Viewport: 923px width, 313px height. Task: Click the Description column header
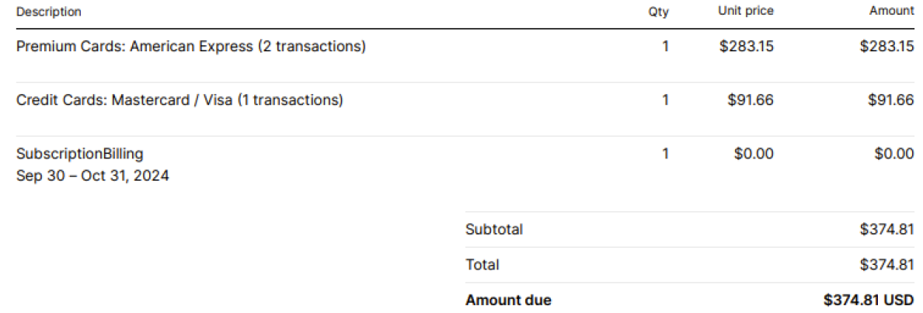(49, 12)
